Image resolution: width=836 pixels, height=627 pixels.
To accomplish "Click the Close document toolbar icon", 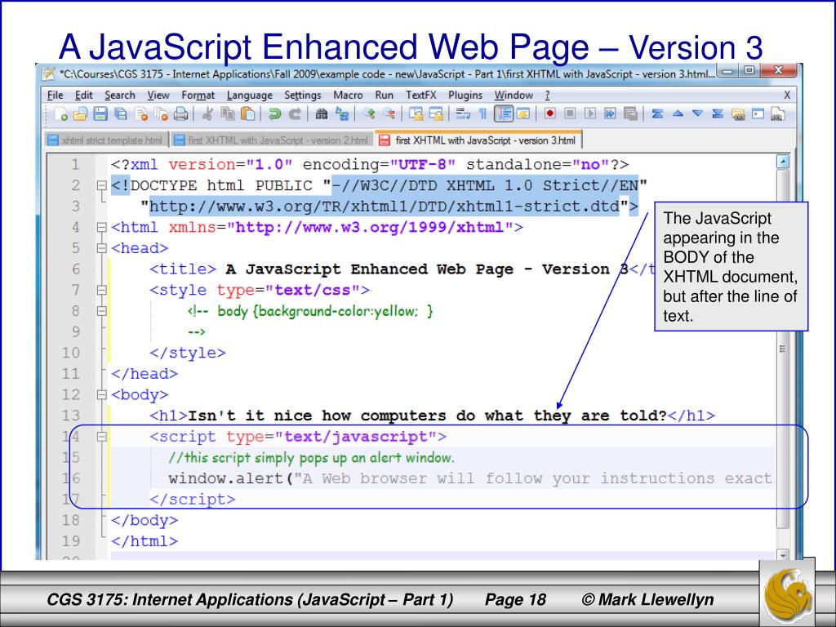I will (x=140, y=114).
